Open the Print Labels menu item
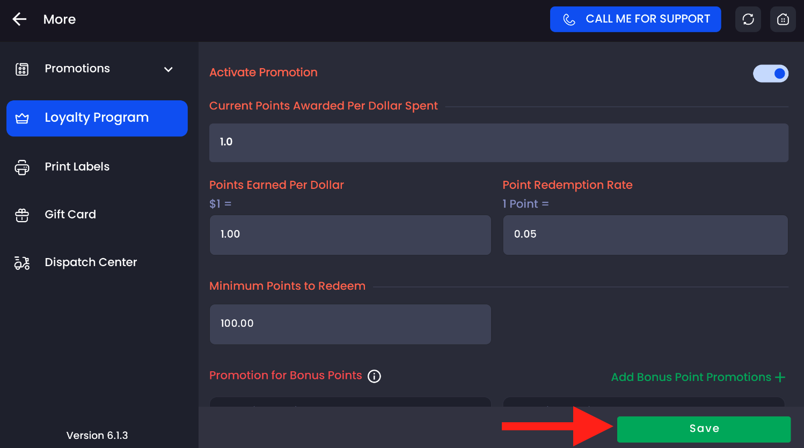The image size is (804, 448). pos(77,167)
